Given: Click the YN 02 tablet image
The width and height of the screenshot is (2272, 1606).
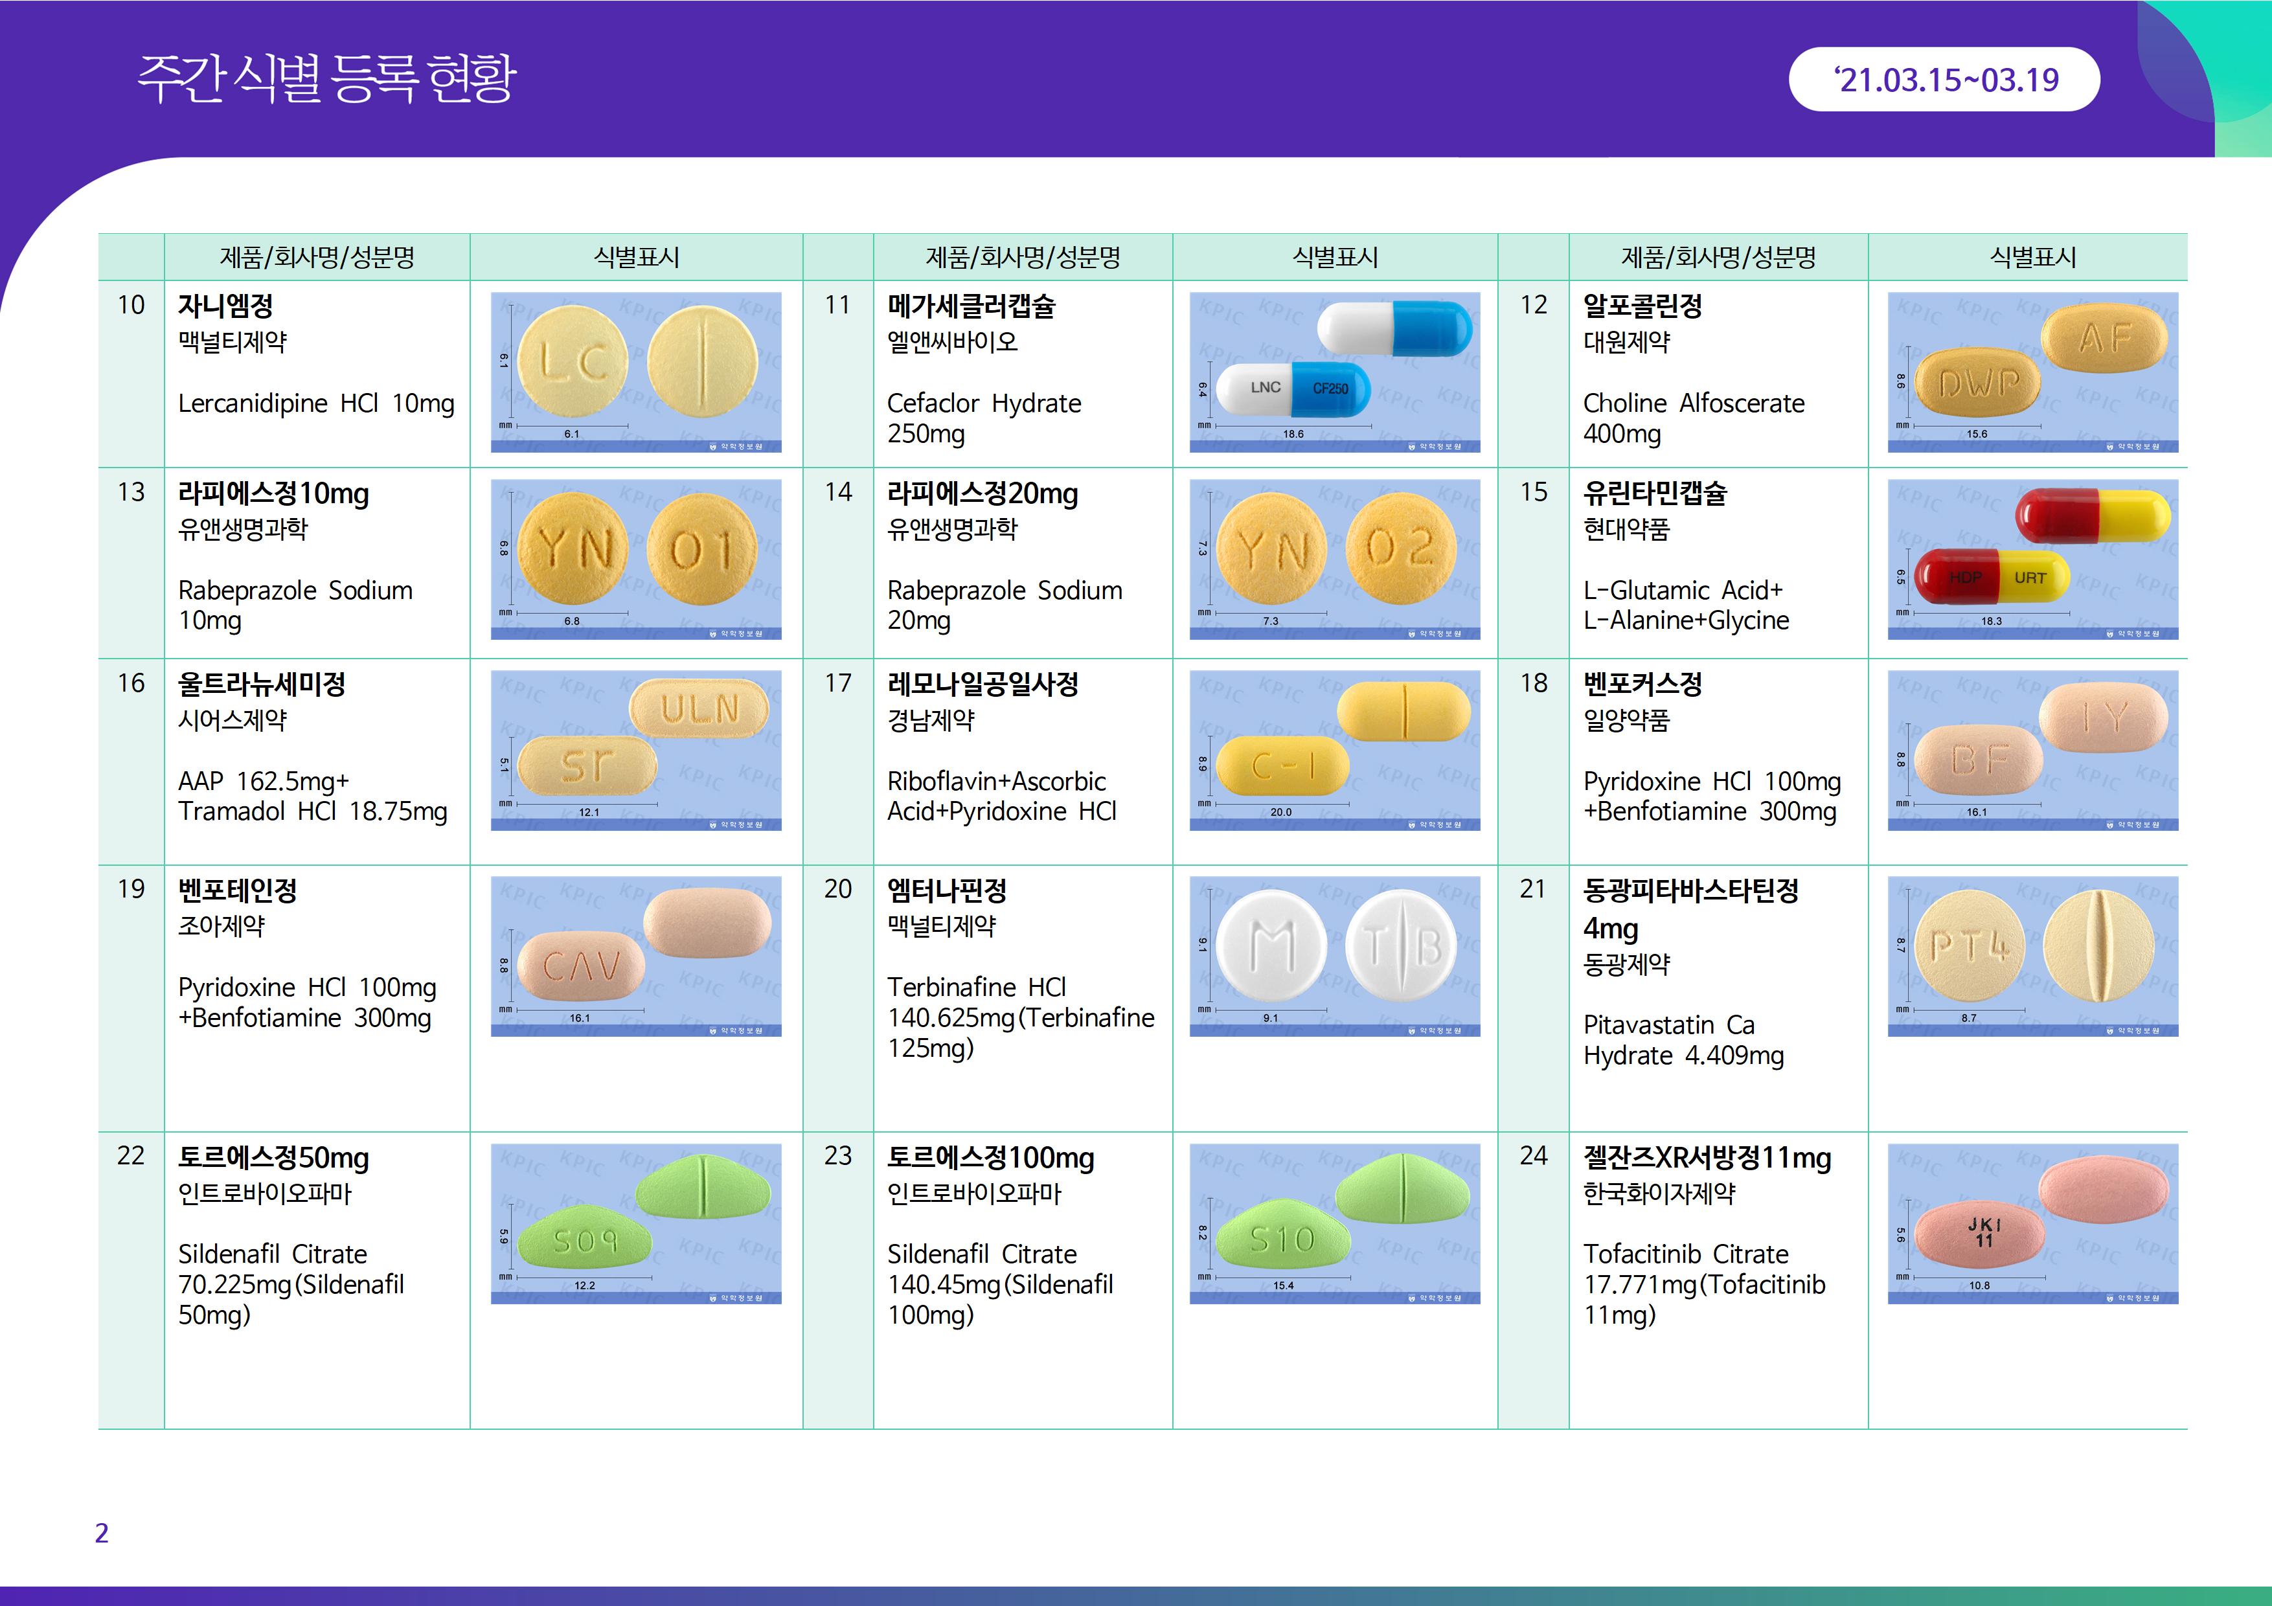Looking at the screenshot, I should tap(1334, 559).
